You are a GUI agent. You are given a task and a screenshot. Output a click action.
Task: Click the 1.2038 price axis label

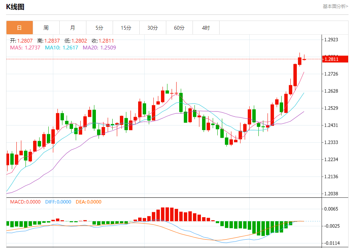[x=331, y=194]
